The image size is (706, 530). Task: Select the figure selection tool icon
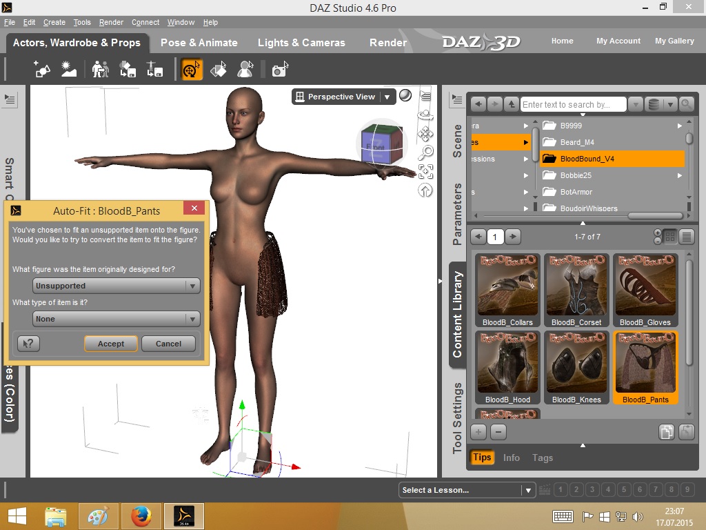point(245,70)
